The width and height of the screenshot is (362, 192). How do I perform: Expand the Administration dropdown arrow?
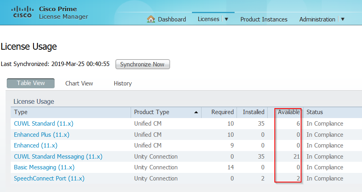pos(342,19)
